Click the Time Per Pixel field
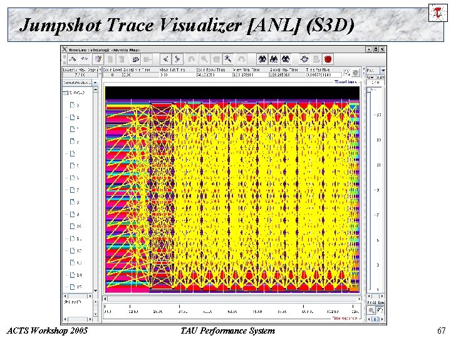The height and width of the screenshot is (338, 451). [x=324, y=74]
